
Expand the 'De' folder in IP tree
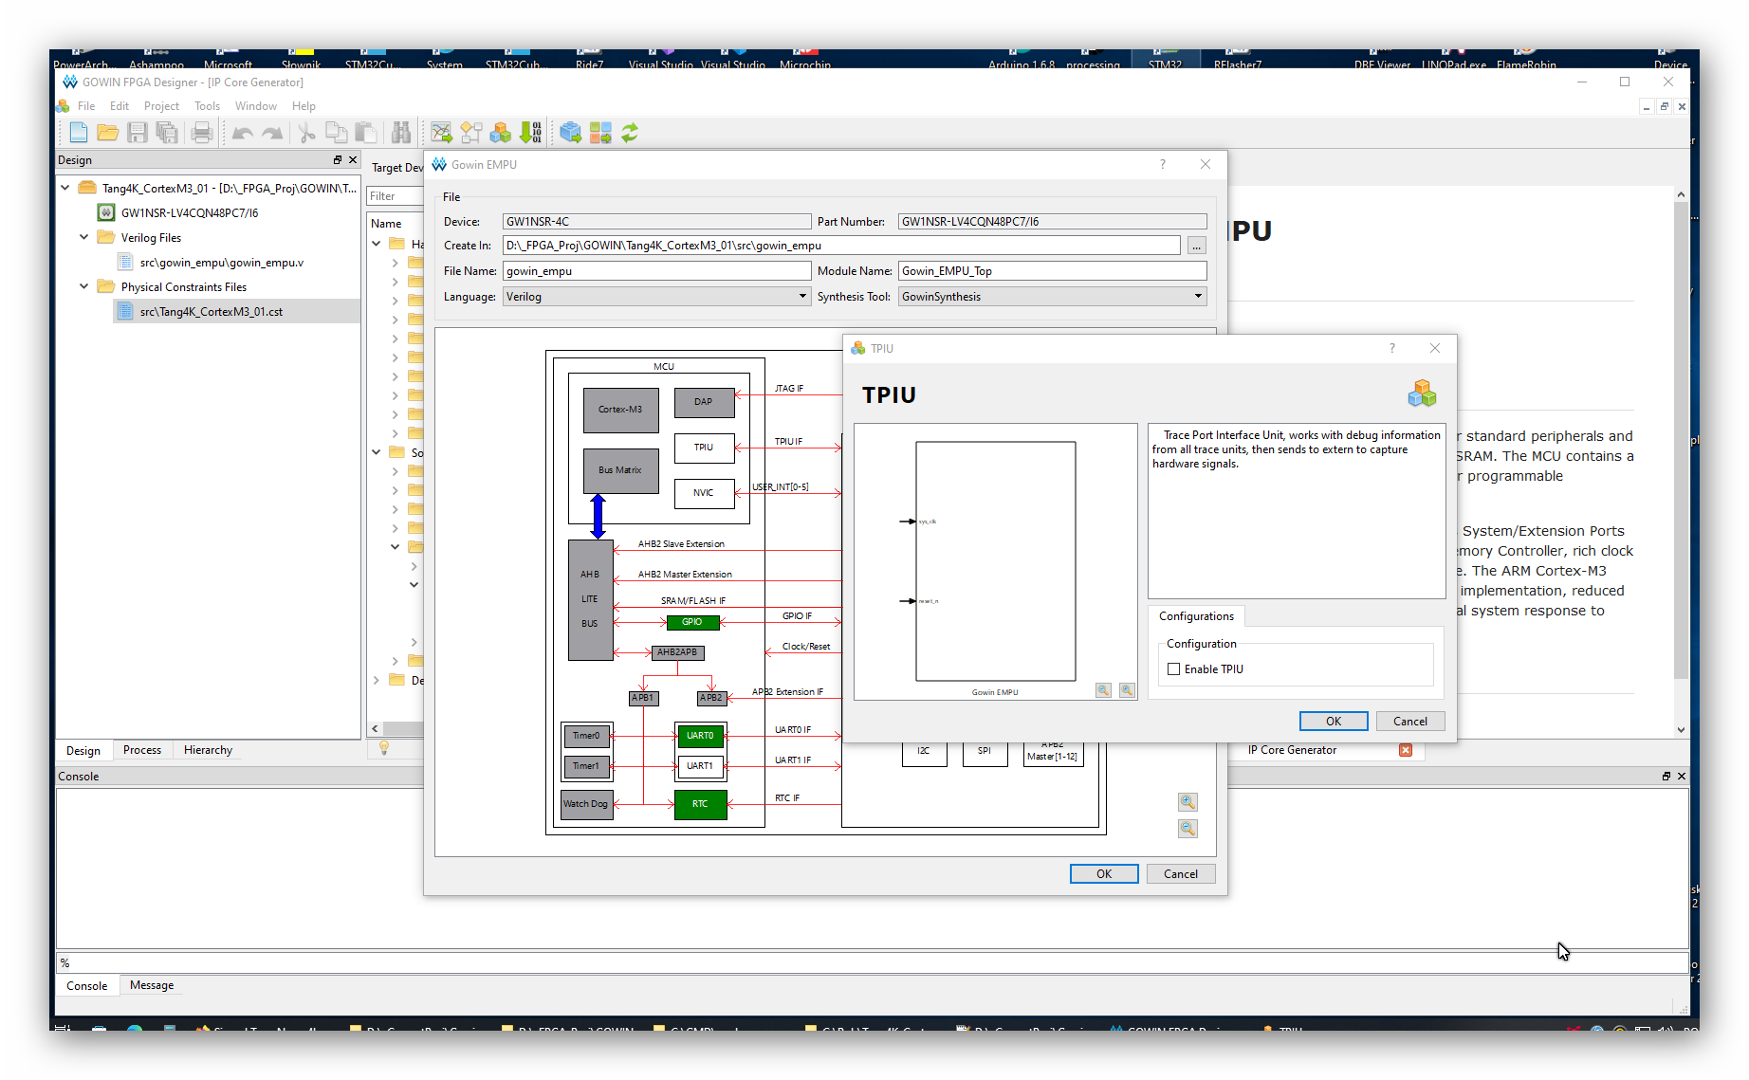tap(377, 680)
